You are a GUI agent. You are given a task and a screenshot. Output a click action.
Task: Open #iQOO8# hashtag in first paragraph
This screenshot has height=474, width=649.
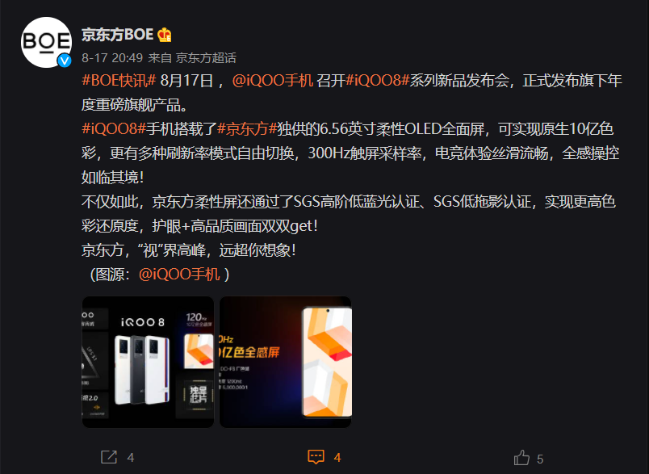click(x=378, y=80)
